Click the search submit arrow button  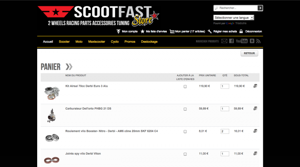(x=260, y=8)
